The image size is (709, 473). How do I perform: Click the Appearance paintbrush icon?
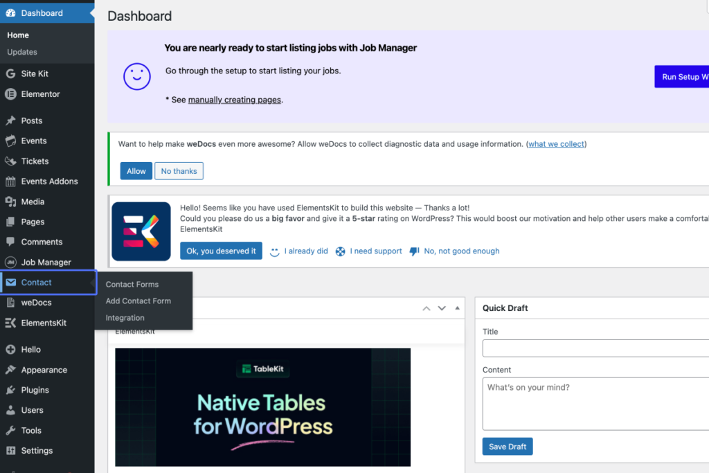pyautogui.click(x=10, y=369)
